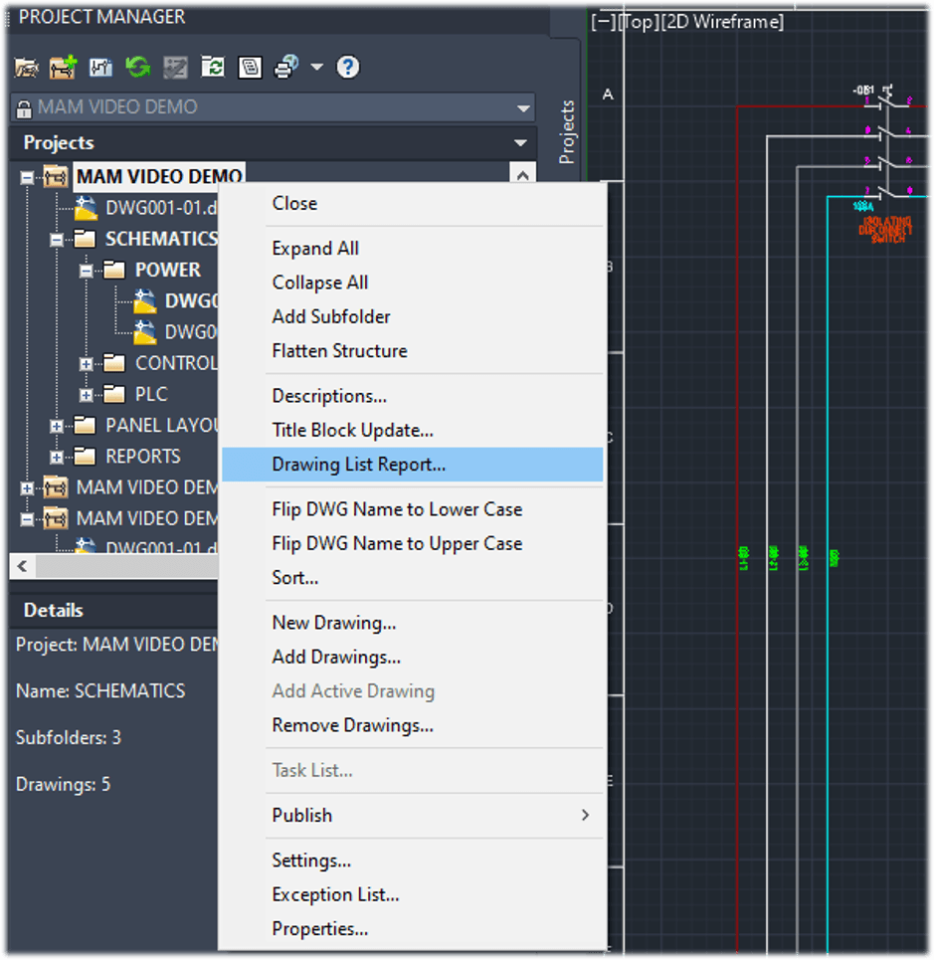Expand the PANEL LAYOUT folder node
Image resolution: width=934 pixels, height=960 pixels.
point(57,426)
